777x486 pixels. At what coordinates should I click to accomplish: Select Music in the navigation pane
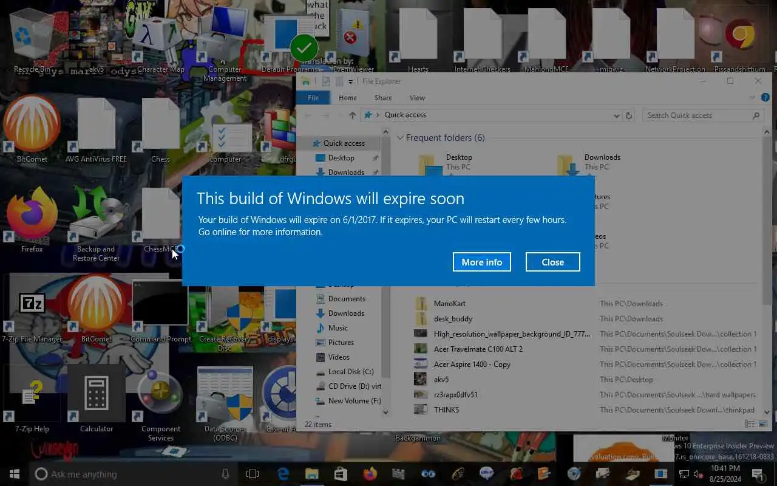pyautogui.click(x=338, y=328)
